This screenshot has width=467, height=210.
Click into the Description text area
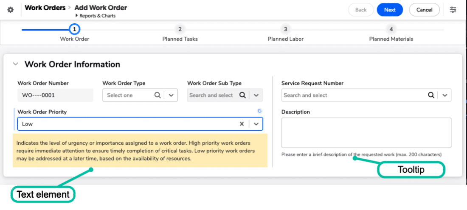[x=366, y=132]
